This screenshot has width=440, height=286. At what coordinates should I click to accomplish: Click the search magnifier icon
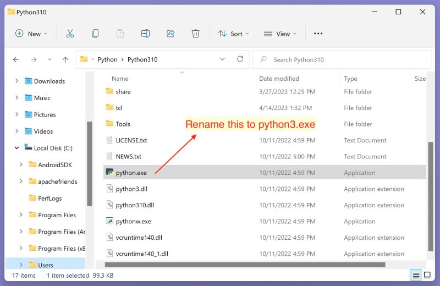263,59
